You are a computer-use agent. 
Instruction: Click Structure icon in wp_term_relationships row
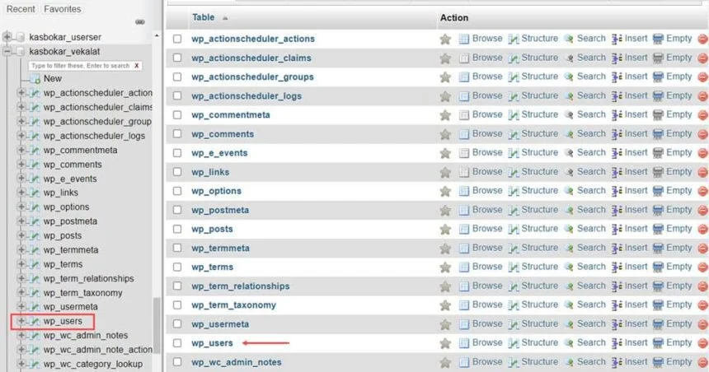tap(514, 286)
